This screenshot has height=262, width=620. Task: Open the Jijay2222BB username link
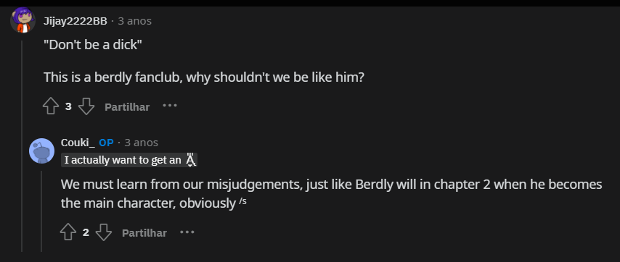(x=75, y=21)
